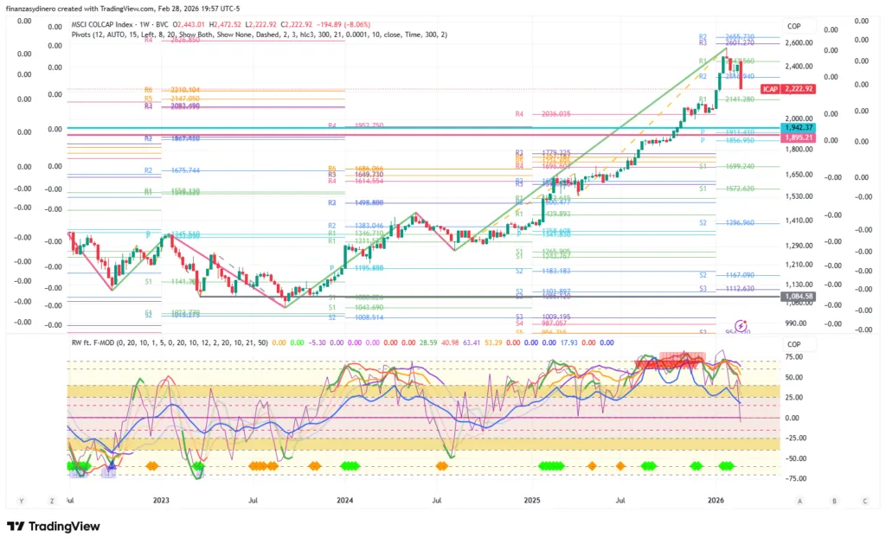Click the B scale button at bottom right
Viewport: 886px width, 544px height.
[832, 501]
